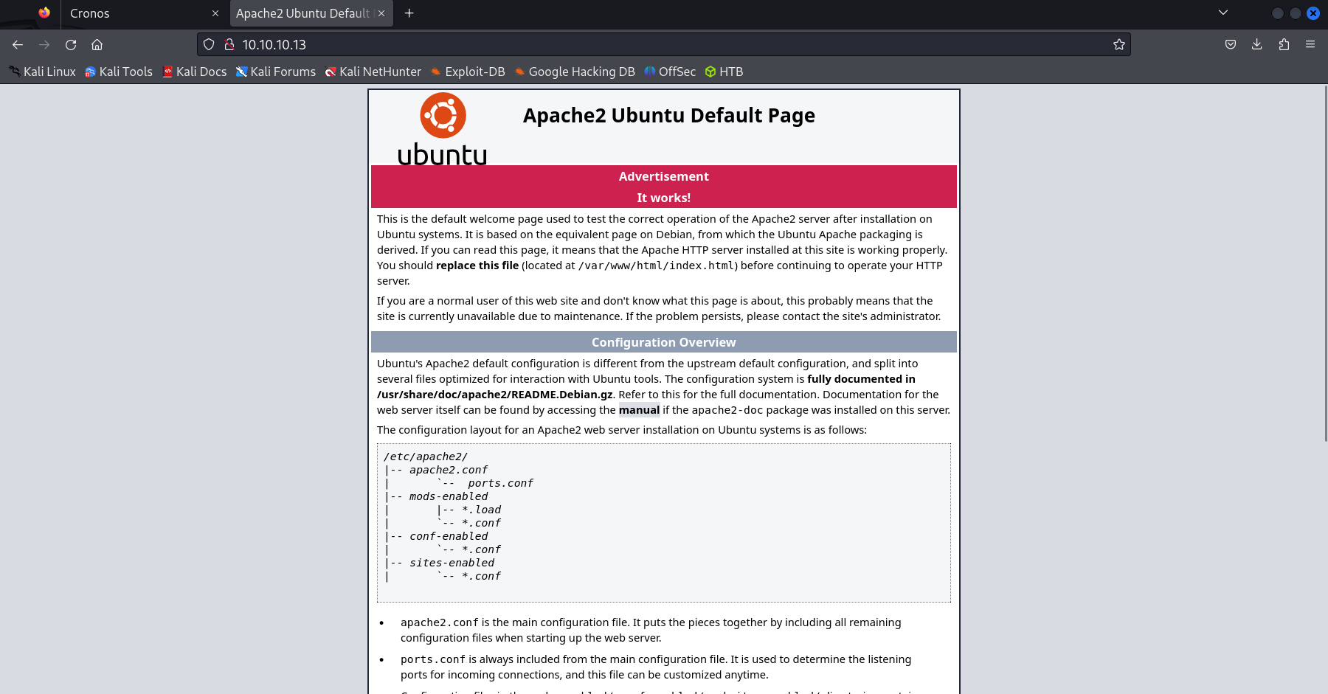Viewport: 1328px width, 694px height.
Task: Go back using the back arrow
Action: pos(18,44)
